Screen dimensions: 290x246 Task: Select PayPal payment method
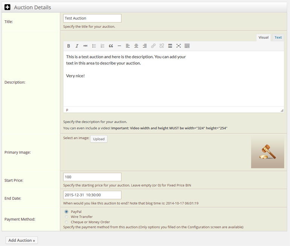click(67, 212)
